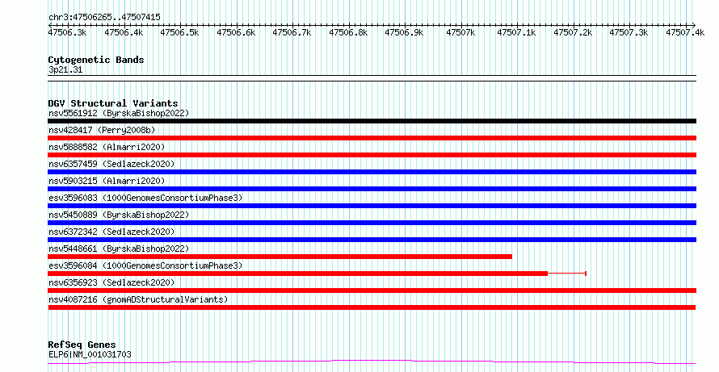Click the red esv3596084 variant bar
Screen dimensions: 719x372
297,274
